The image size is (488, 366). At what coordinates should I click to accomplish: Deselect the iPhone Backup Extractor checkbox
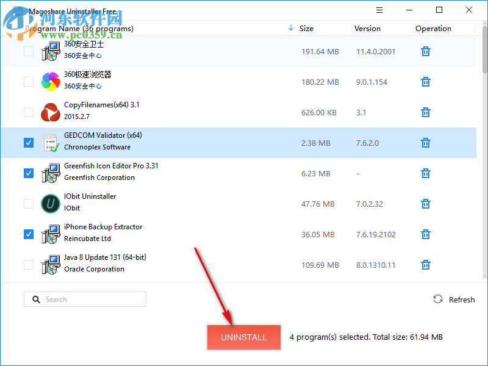(x=28, y=234)
